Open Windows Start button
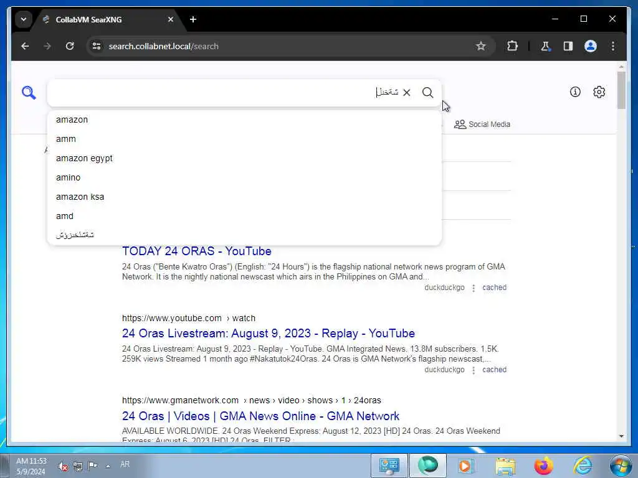This screenshot has height=478, width=638. [621, 466]
